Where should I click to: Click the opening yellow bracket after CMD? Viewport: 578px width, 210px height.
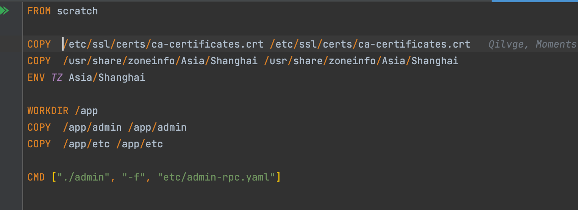click(54, 177)
